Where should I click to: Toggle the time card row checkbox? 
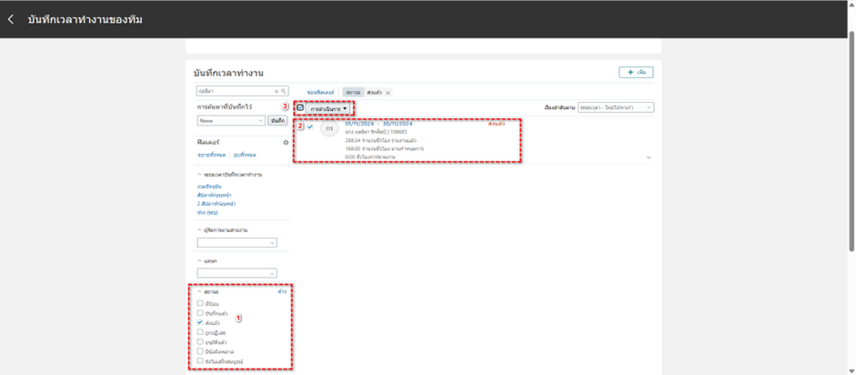tap(310, 127)
